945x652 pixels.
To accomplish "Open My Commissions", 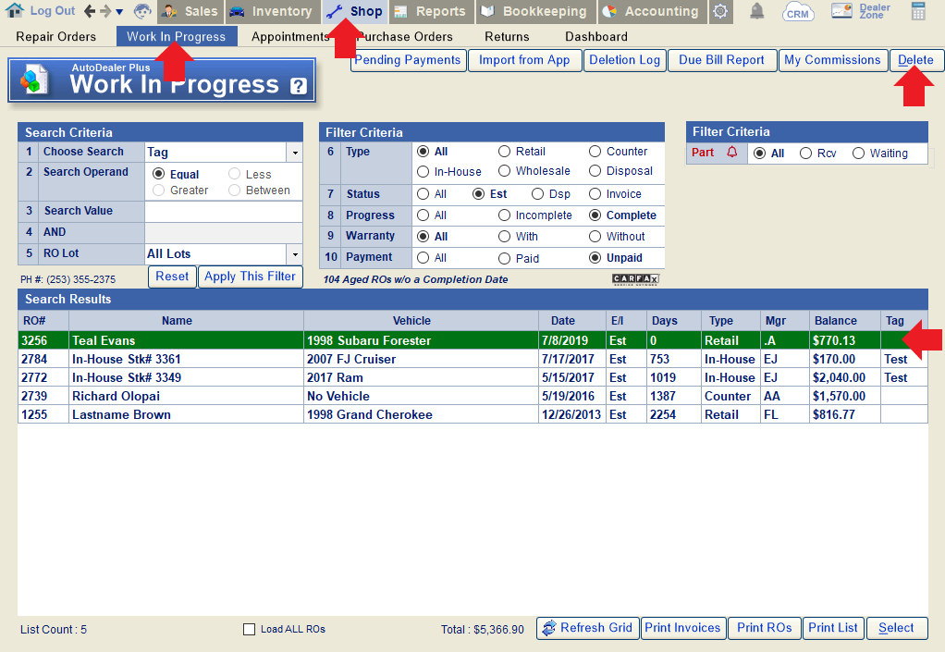I will (832, 60).
